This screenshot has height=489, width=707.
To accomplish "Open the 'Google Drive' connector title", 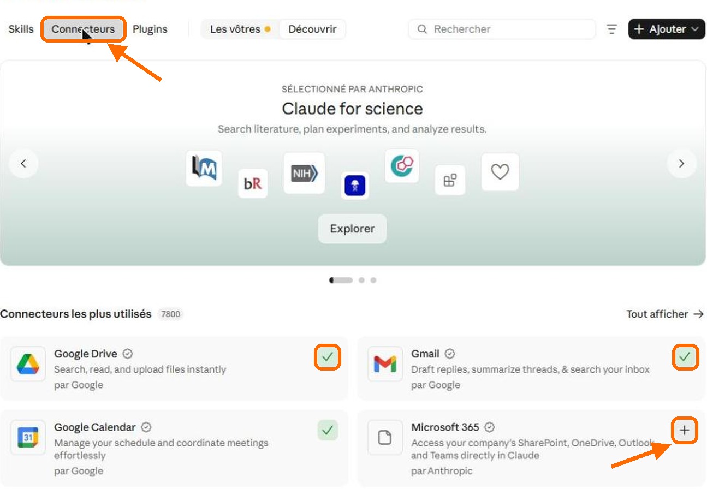I will (x=85, y=354).
